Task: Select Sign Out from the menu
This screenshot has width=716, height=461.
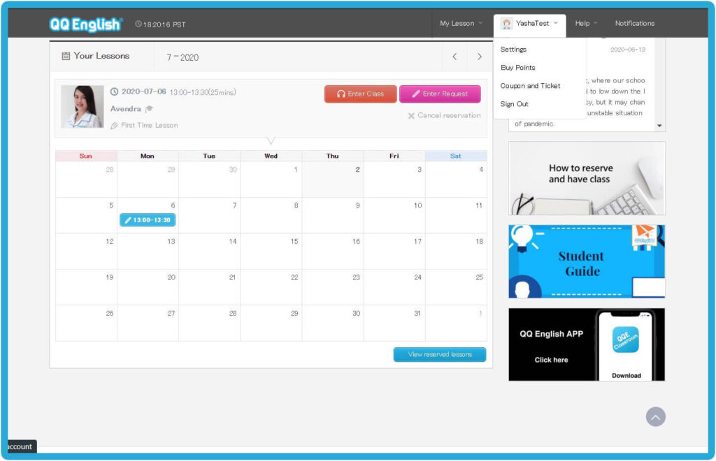Action: point(514,104)
